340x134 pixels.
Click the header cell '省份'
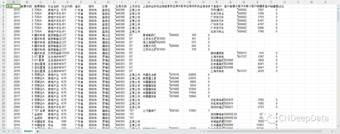pos(81,6)
